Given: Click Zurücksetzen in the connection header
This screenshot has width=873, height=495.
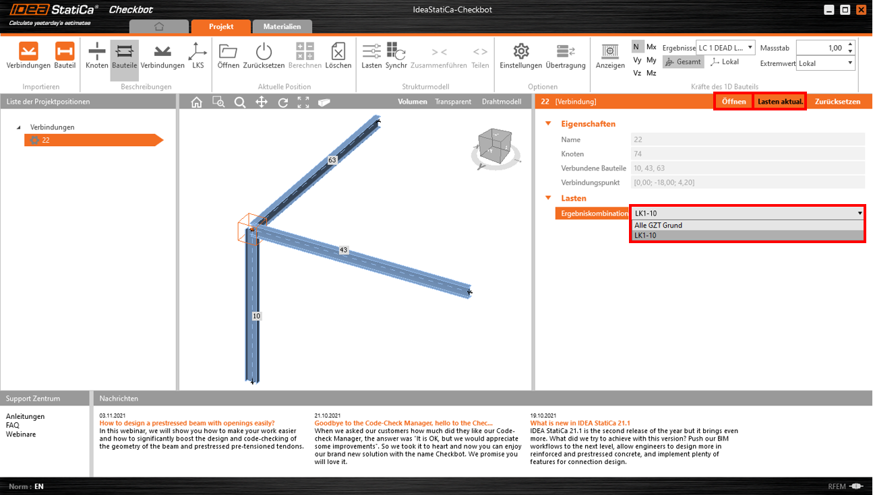Looking at the screenshot, I should (x=837, y=102).
